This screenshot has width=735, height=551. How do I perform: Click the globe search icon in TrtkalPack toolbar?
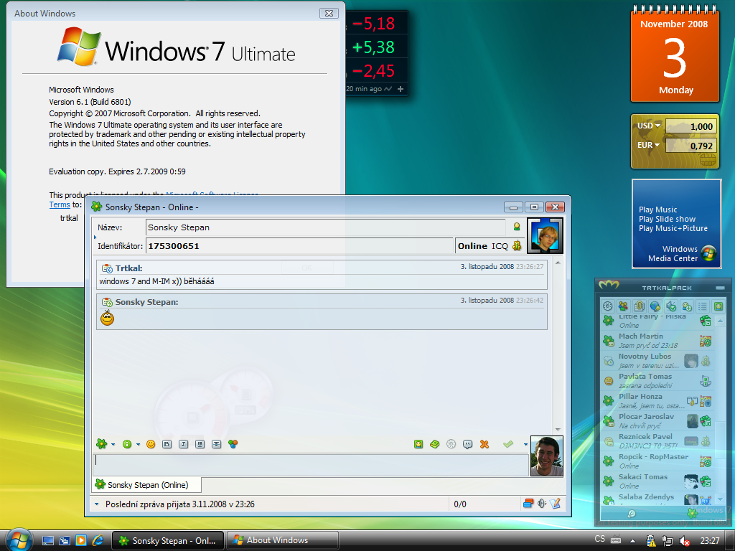[x=655, y=306]
